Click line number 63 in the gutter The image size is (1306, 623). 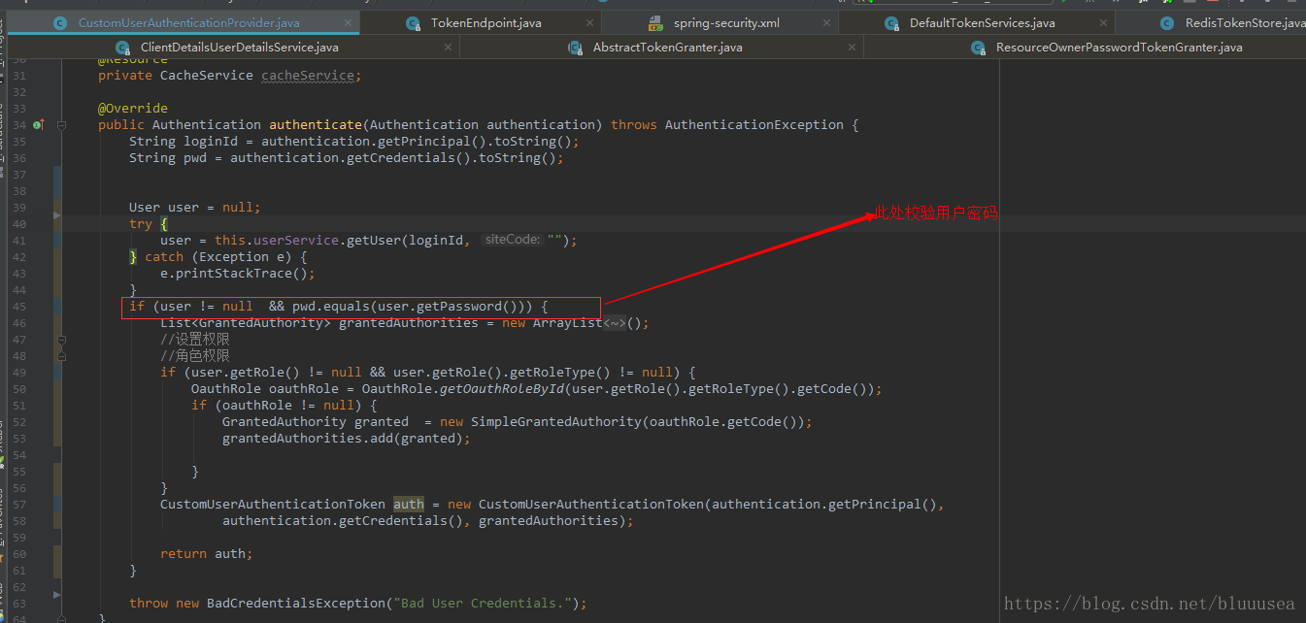(19, 604)
